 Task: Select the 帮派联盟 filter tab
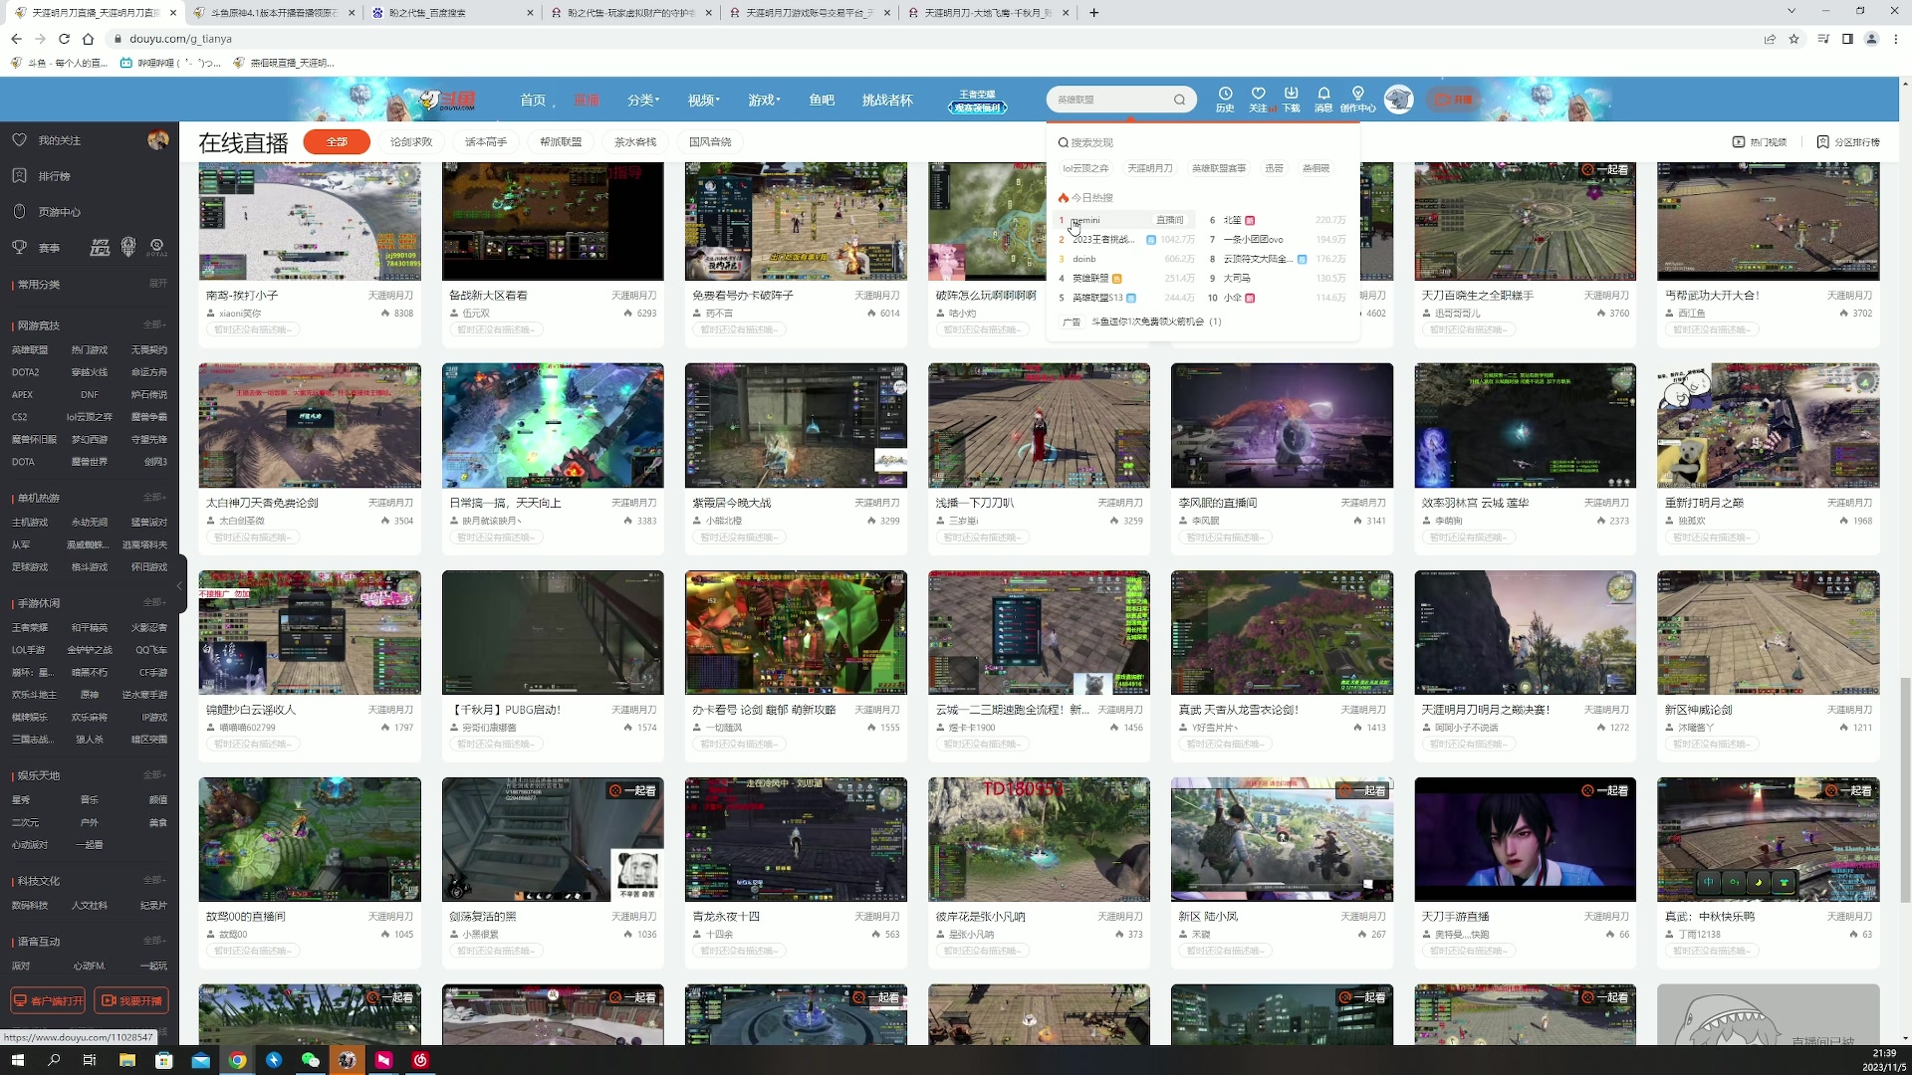point(561,142)
